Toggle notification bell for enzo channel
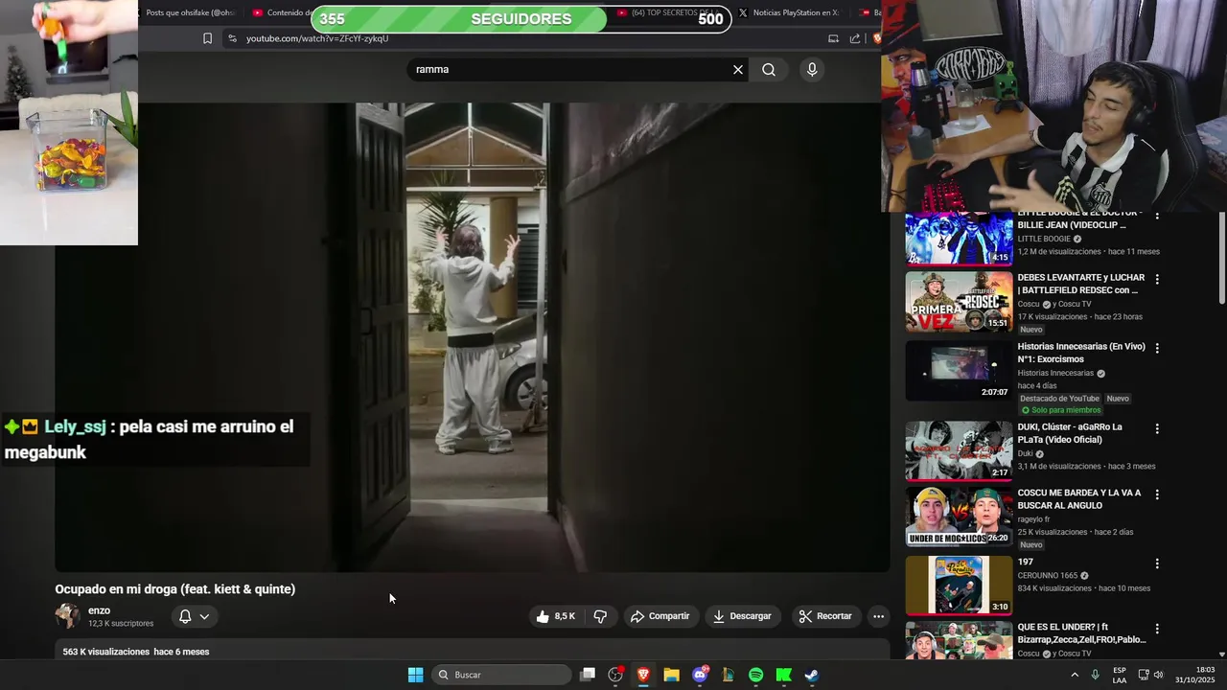Screen dimensions: 1227x690 [185, 616]
